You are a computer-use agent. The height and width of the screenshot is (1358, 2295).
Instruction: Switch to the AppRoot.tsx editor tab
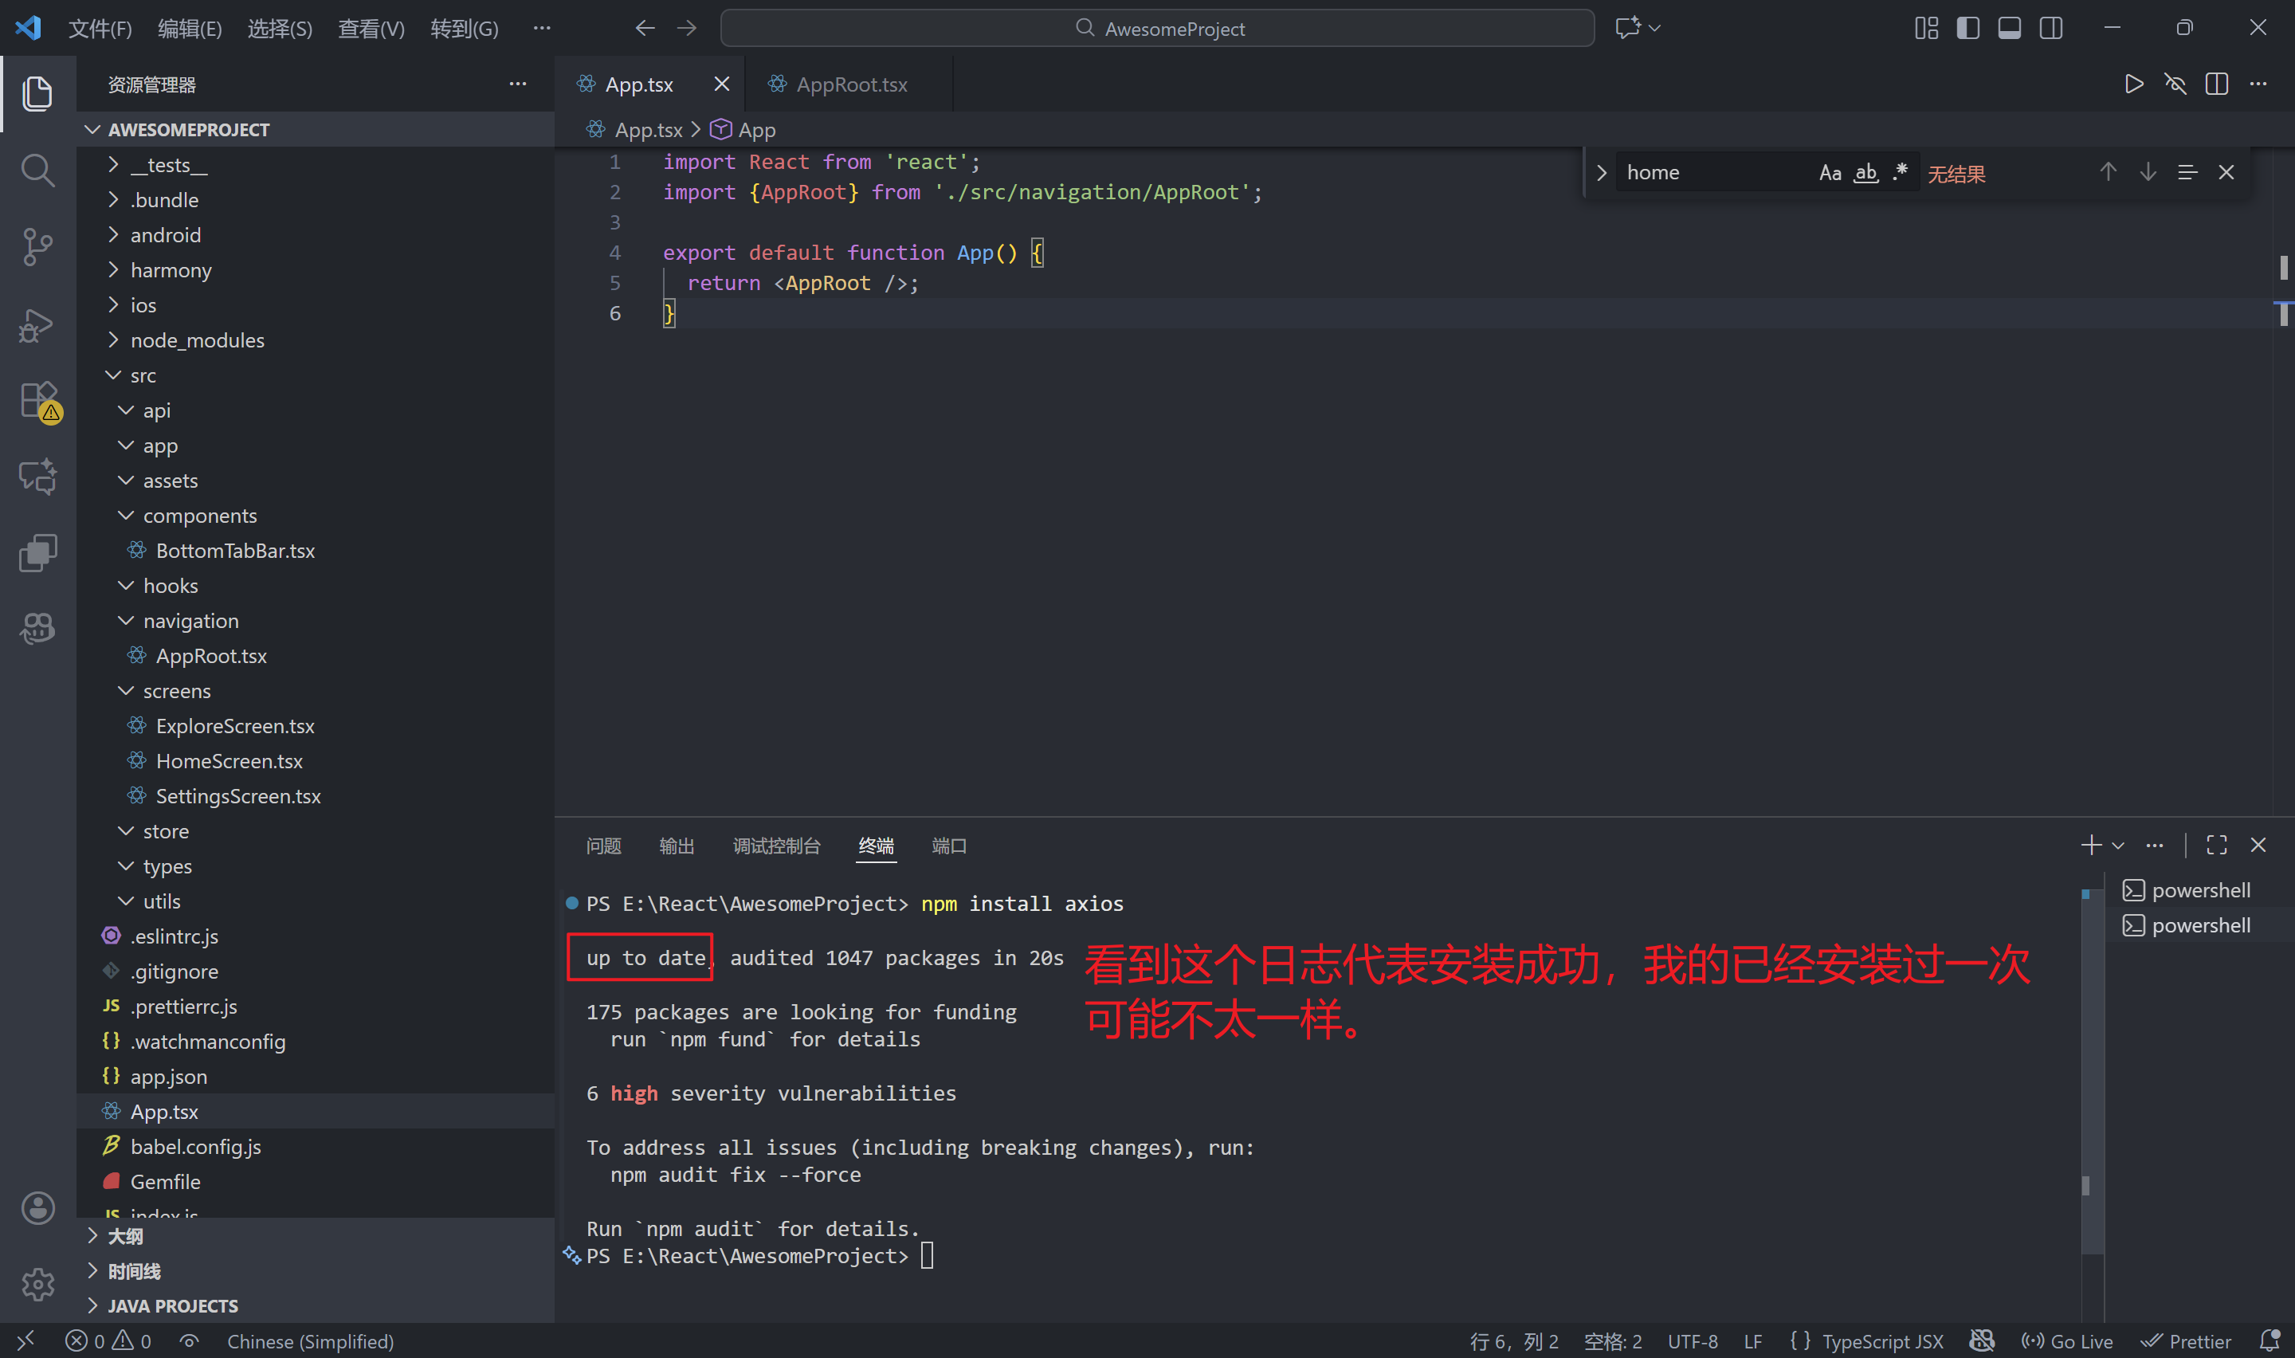(851, 84)
